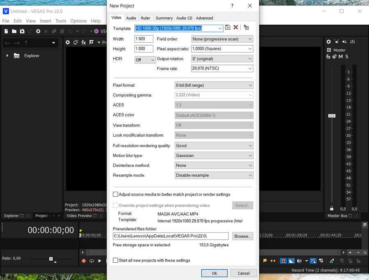Toggle lock envelopes to events icon

coord(313,261)
